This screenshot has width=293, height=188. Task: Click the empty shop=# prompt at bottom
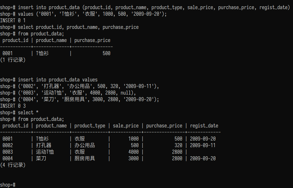pos(8,185)
